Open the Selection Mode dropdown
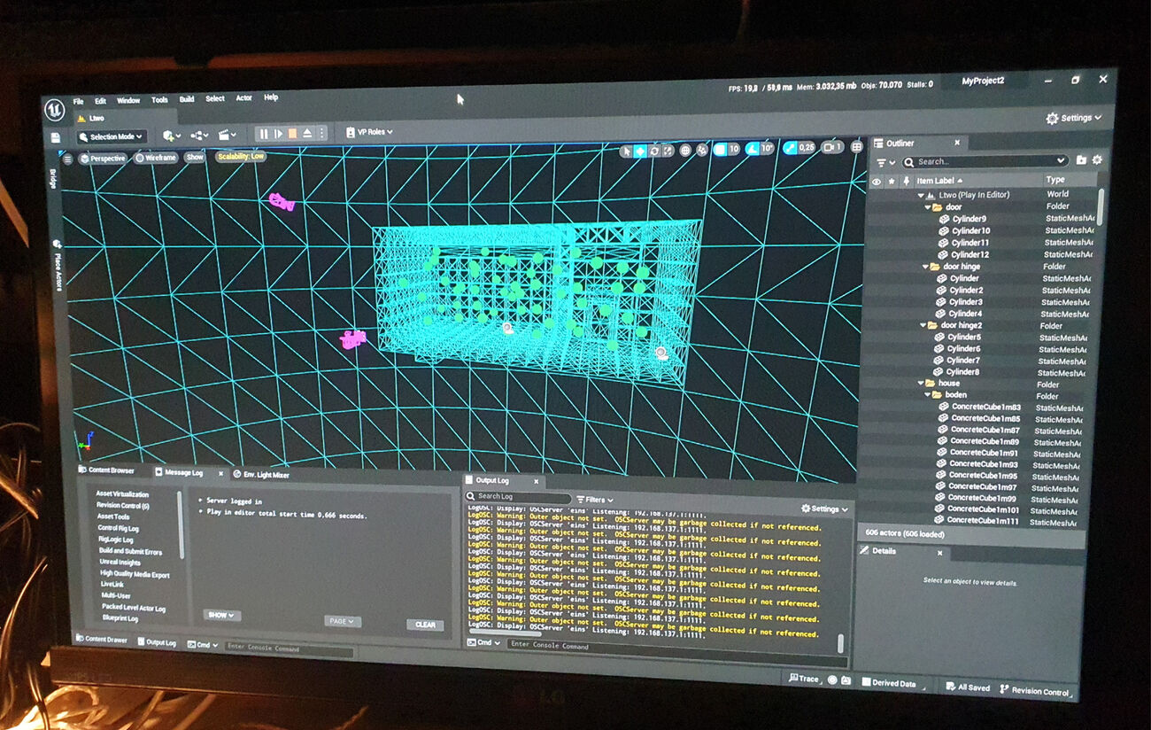1151x730 pixels. point(112,136)
